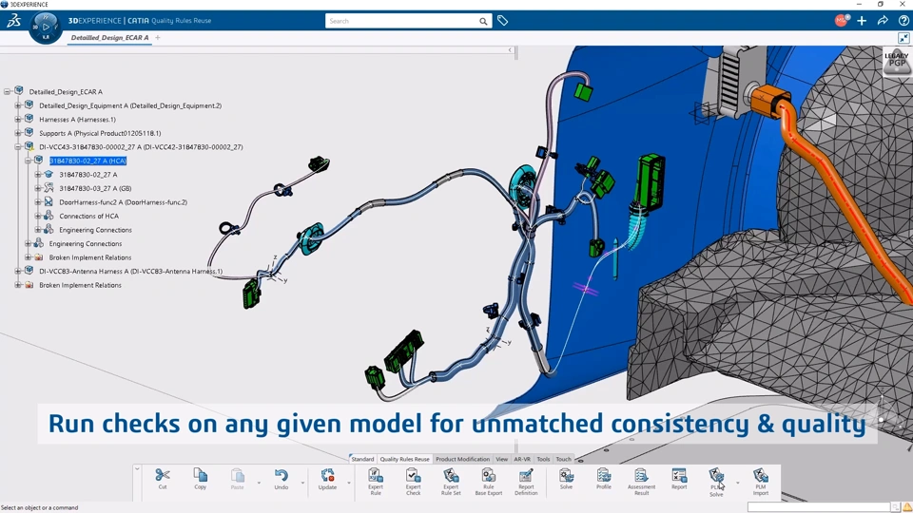The height and width of the screenshot is (513, 913).
Task: Click the Undo arrow icon
Action: click(x=282, y=476)
